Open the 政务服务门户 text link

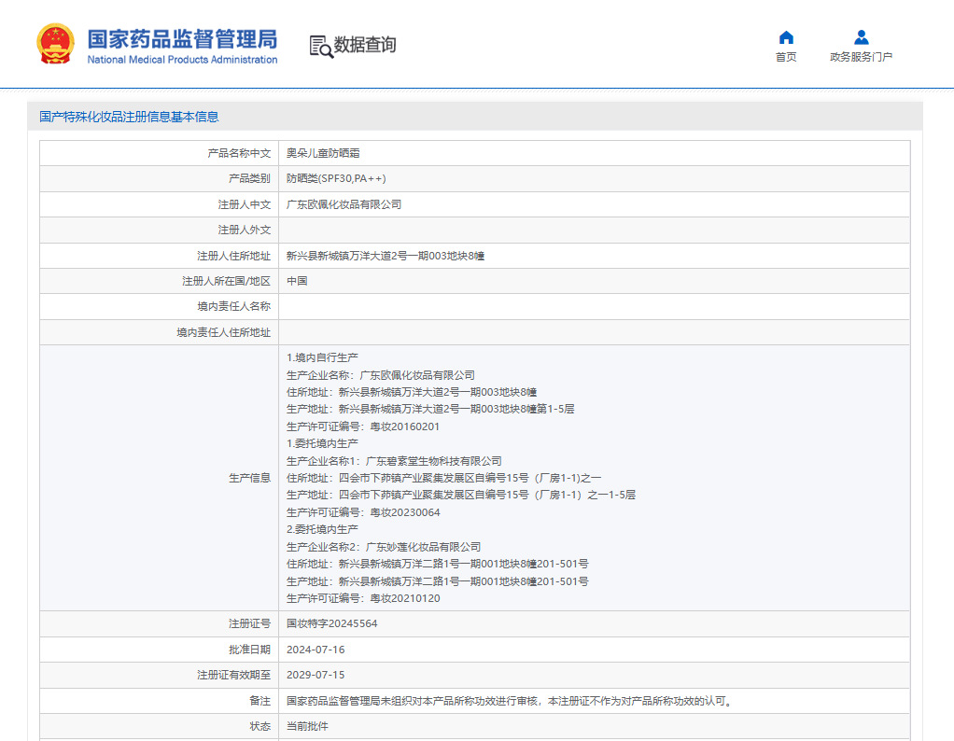pos(861,58)
